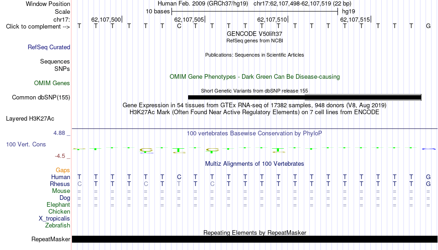This screenshot has width=438, height=250.
Task: Click the GENCODE V50lift37 track title
Action: (255, 34)
